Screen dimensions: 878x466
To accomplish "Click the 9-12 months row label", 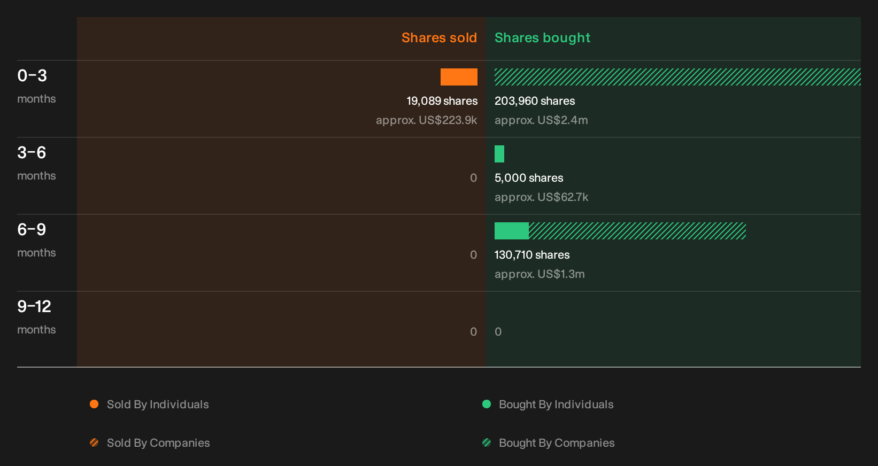I will point(36,317).
